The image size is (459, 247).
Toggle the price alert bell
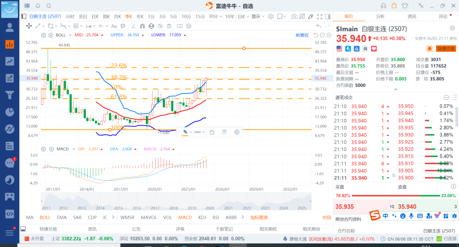pos(429,48)
